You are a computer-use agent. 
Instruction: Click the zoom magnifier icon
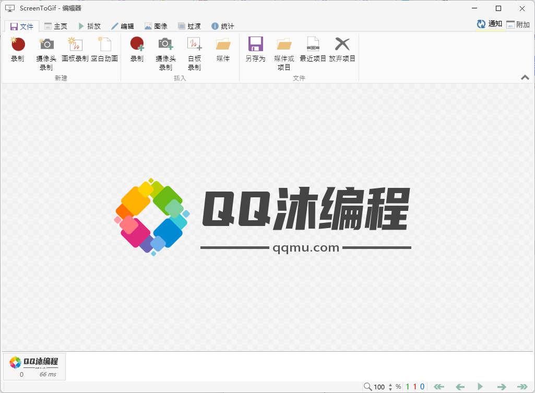tap(367, 387)
